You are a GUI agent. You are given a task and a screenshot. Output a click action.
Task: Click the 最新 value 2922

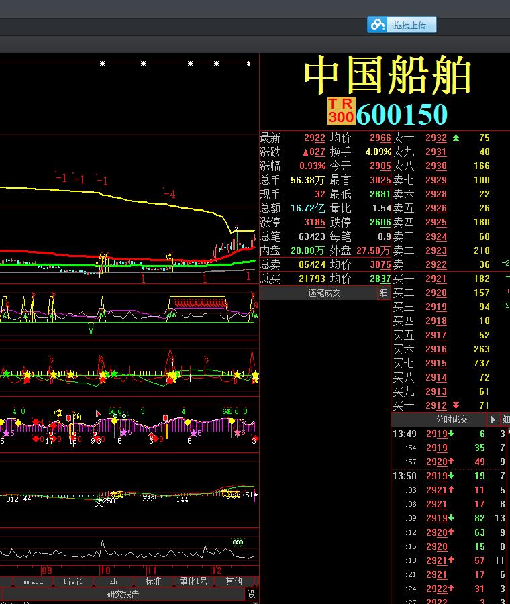pyautogui.click(x=315, y=138)
